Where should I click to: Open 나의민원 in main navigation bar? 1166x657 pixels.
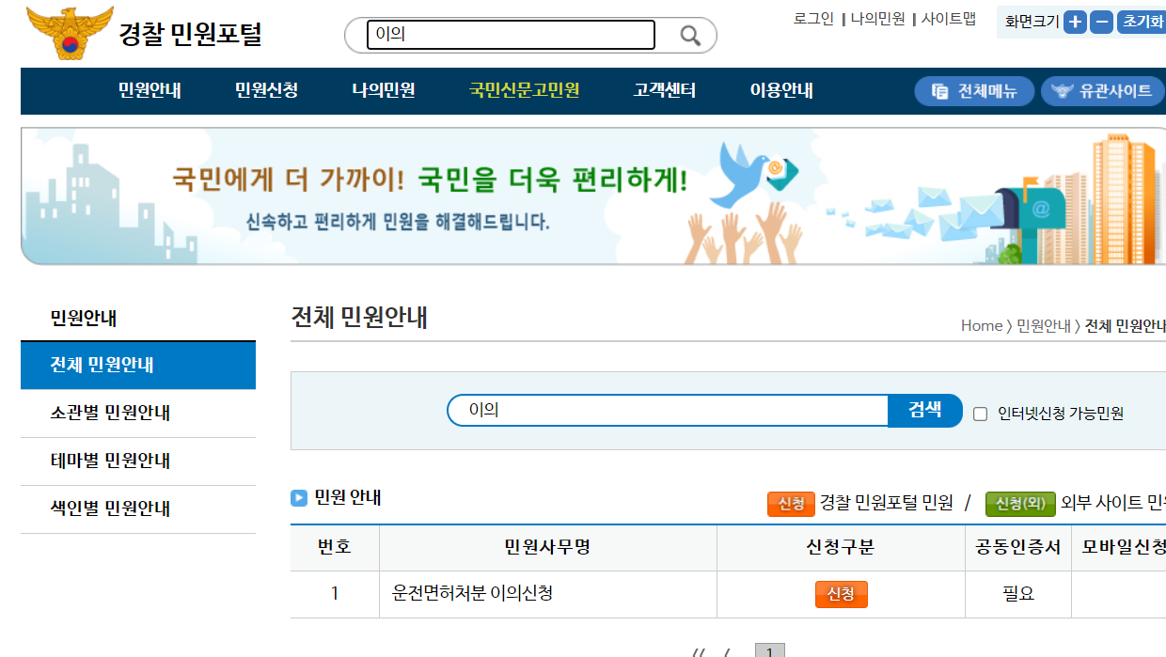pos(384,91)
